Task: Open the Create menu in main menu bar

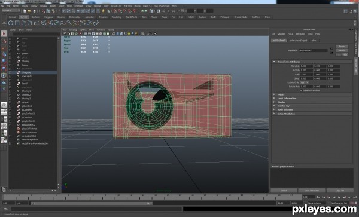Action: click(x=25, y=6)
